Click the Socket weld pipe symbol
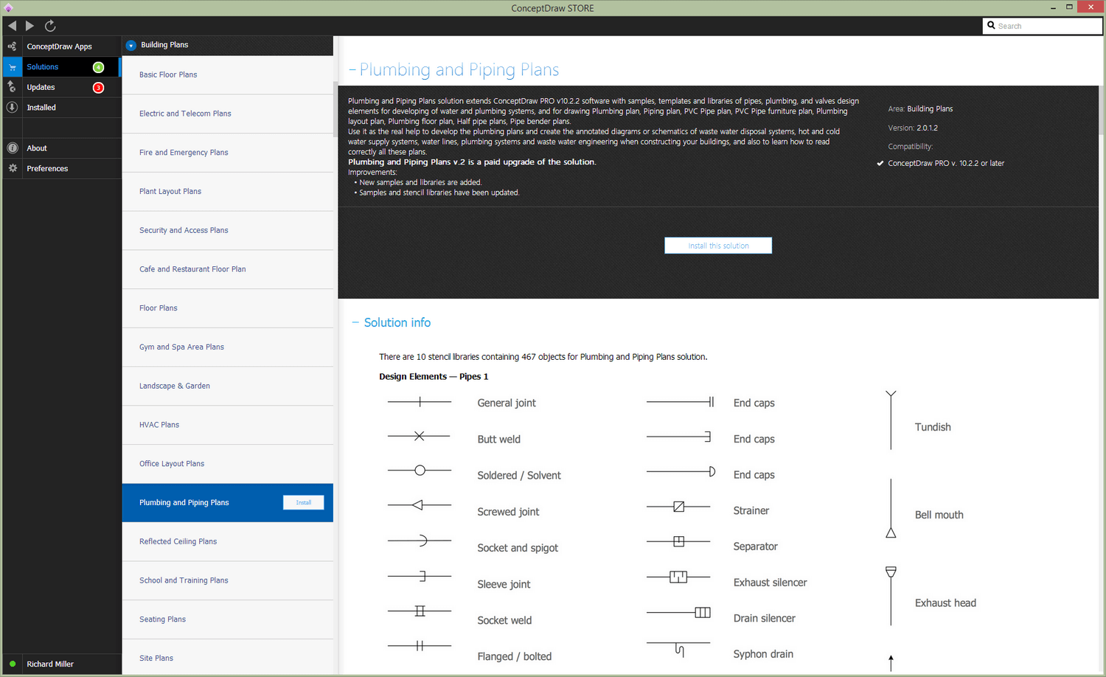The width and height of the screenshot is (1106, 677). point(420,611)
